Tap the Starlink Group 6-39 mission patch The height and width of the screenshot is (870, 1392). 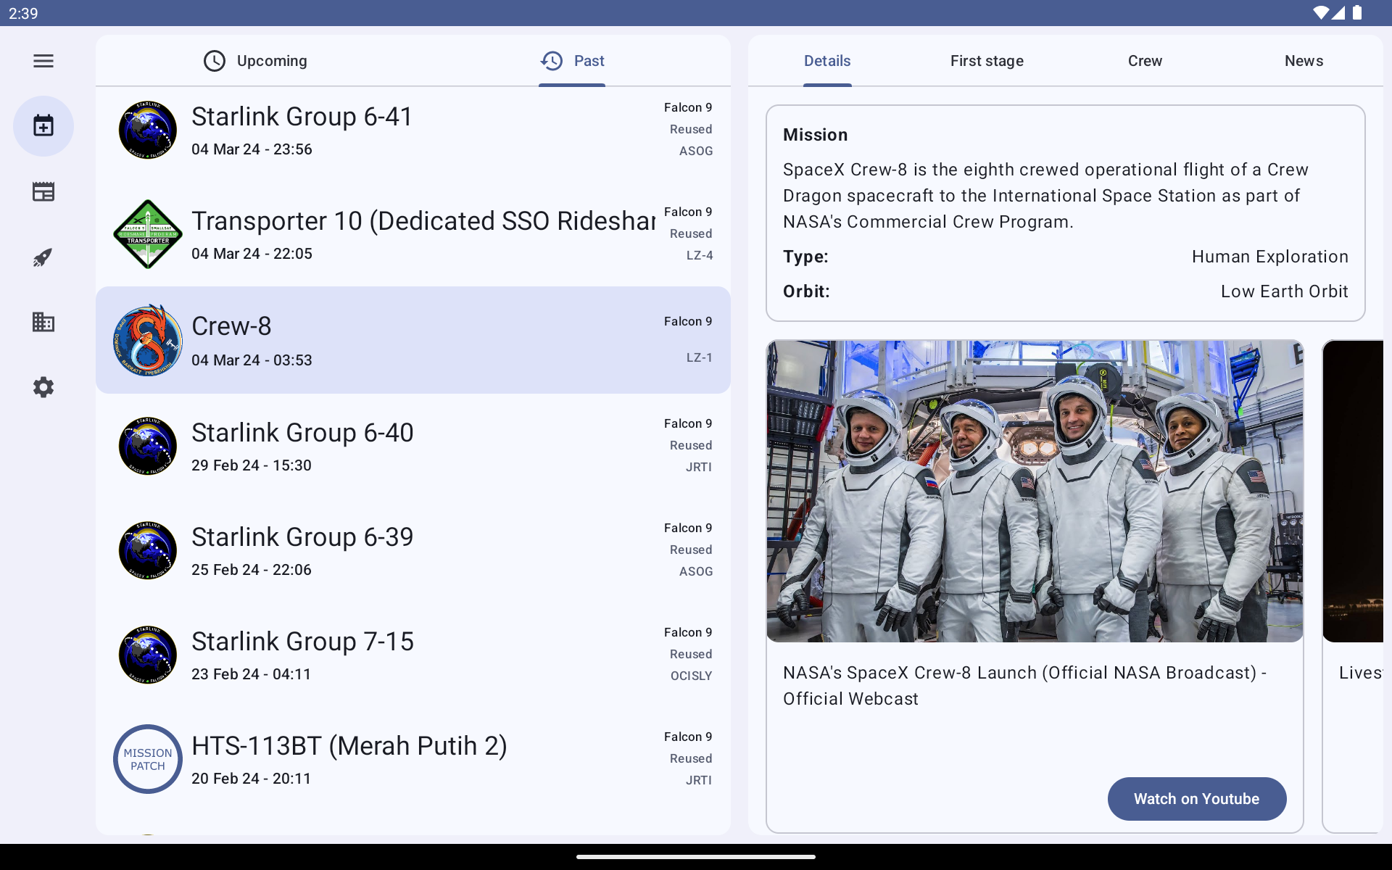(x=148, y=550)
